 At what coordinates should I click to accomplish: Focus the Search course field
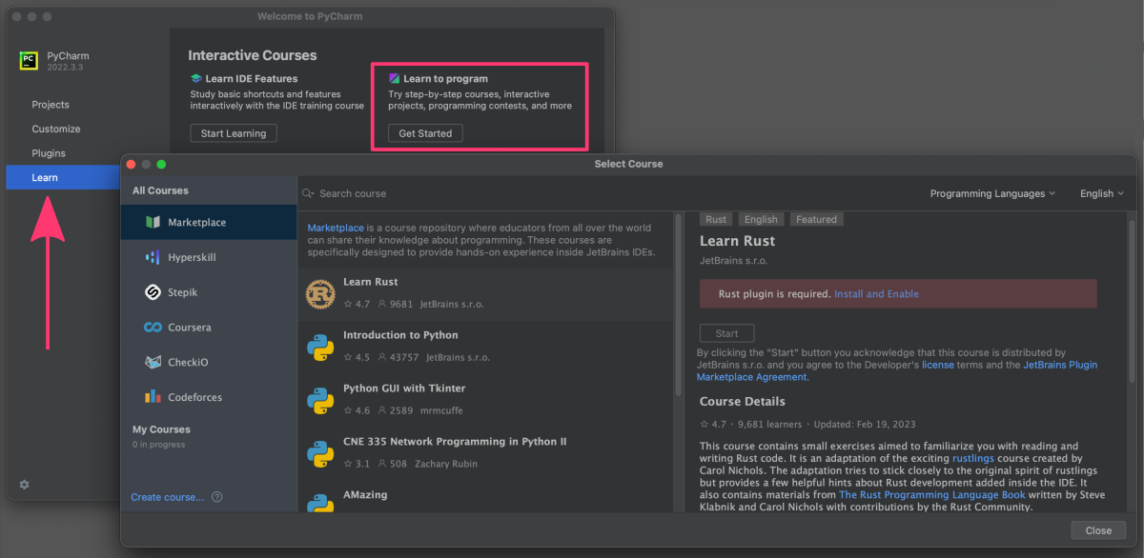click(x=486, y=193)
